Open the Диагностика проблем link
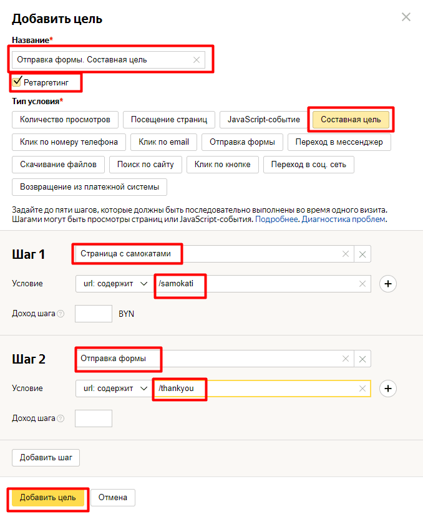Image resolution: width=423 pixels, height=517 pixels. pos(344,220)
